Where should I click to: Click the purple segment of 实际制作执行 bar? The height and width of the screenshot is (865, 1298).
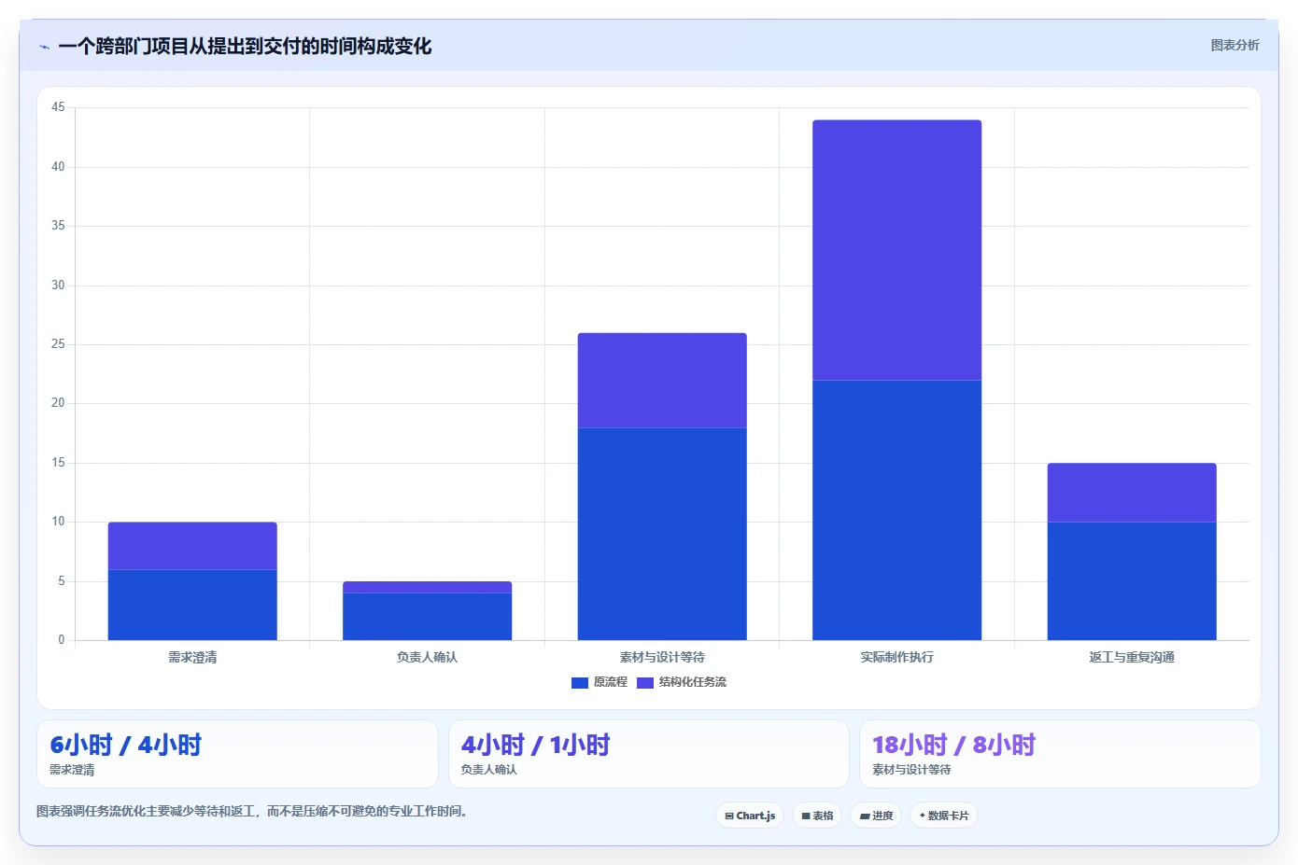[x=896, y=250]
